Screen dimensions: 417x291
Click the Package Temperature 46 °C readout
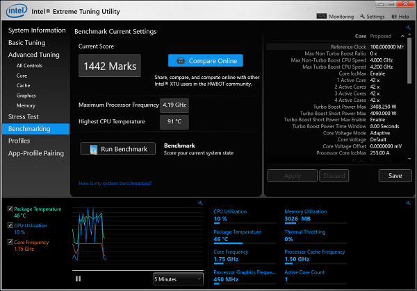[x=245, y=236]
